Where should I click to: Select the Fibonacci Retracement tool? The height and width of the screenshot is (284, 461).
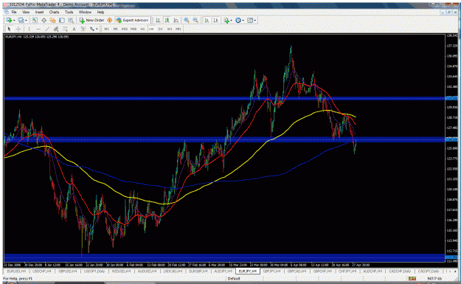65,29
